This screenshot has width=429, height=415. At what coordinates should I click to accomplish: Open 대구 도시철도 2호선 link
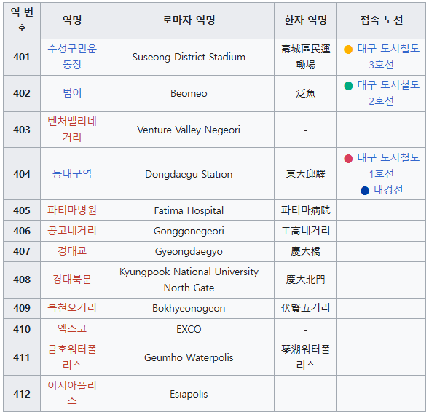coord(388,93)
